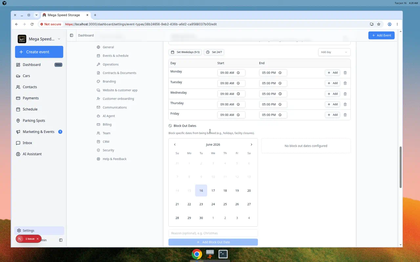Launch Chrome from the dock
Image resolution: width=420 pixels, height=262 pixels.
point(197,254)
